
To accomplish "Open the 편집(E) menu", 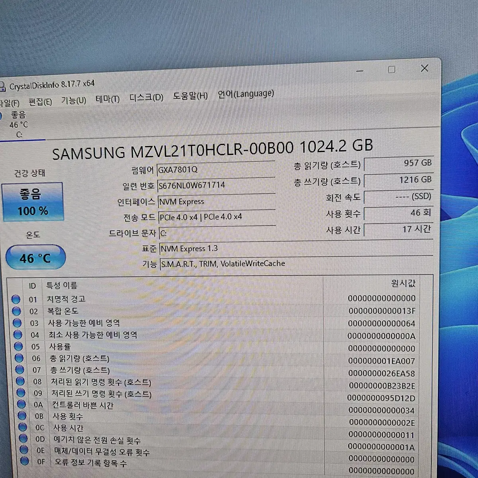I will (40, 102).
